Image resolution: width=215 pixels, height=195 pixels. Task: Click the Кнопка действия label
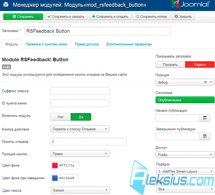click(15, 129)
